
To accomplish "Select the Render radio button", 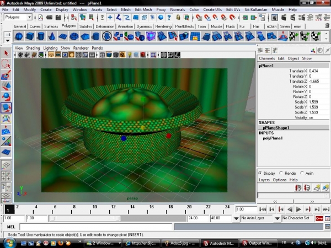I will (281, 173).
